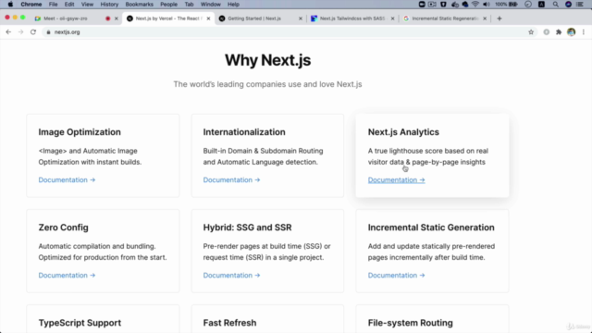Open Hybrid SSG and SSR Documentation link
592x333 pixels.
pos(232,276)
